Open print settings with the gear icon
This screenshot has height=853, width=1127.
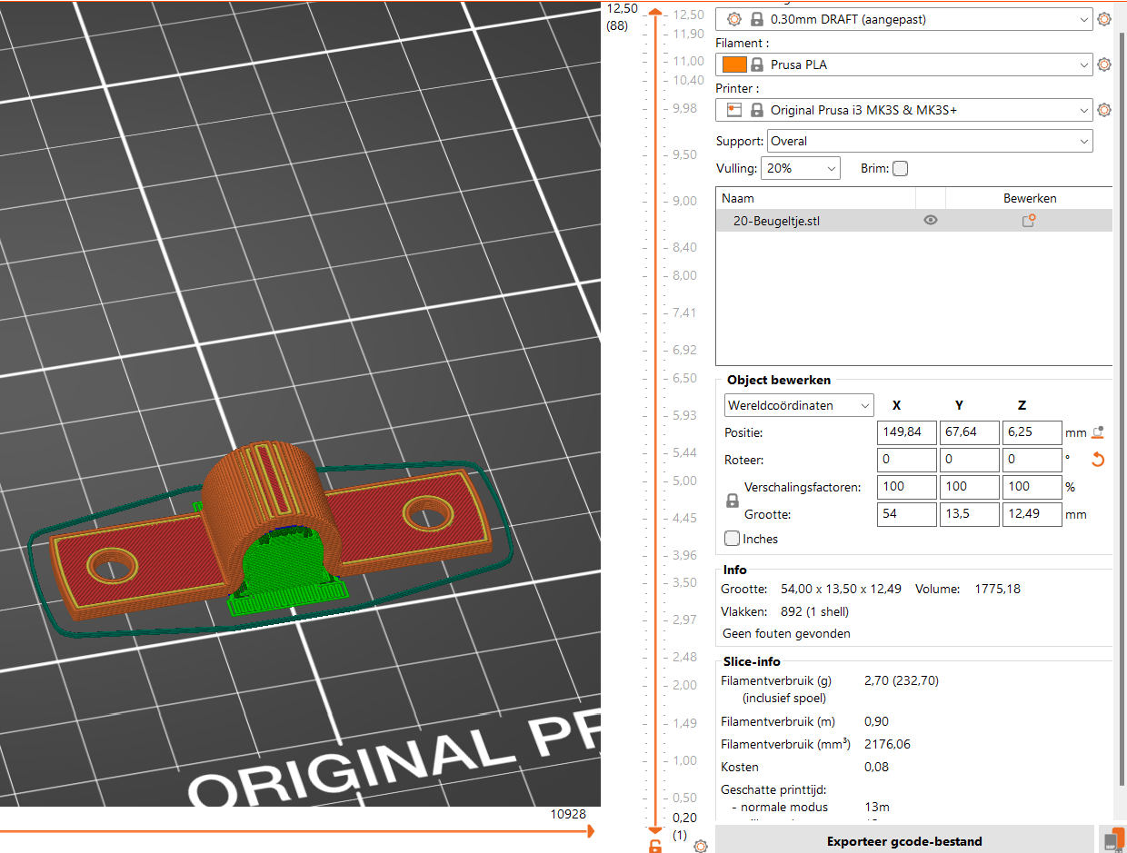click(1104, 18)
